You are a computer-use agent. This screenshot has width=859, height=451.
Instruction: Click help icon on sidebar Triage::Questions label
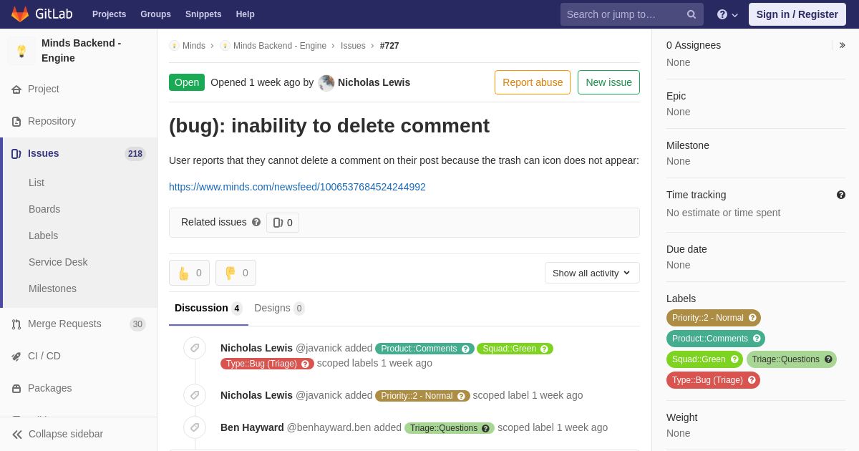coord(828,359)
